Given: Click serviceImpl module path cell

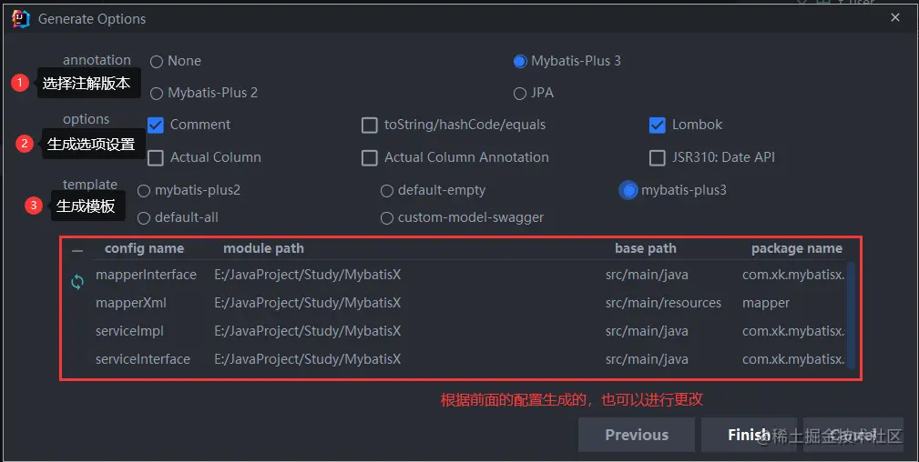Looking at the screenshot, I should [x=307, y=331].
